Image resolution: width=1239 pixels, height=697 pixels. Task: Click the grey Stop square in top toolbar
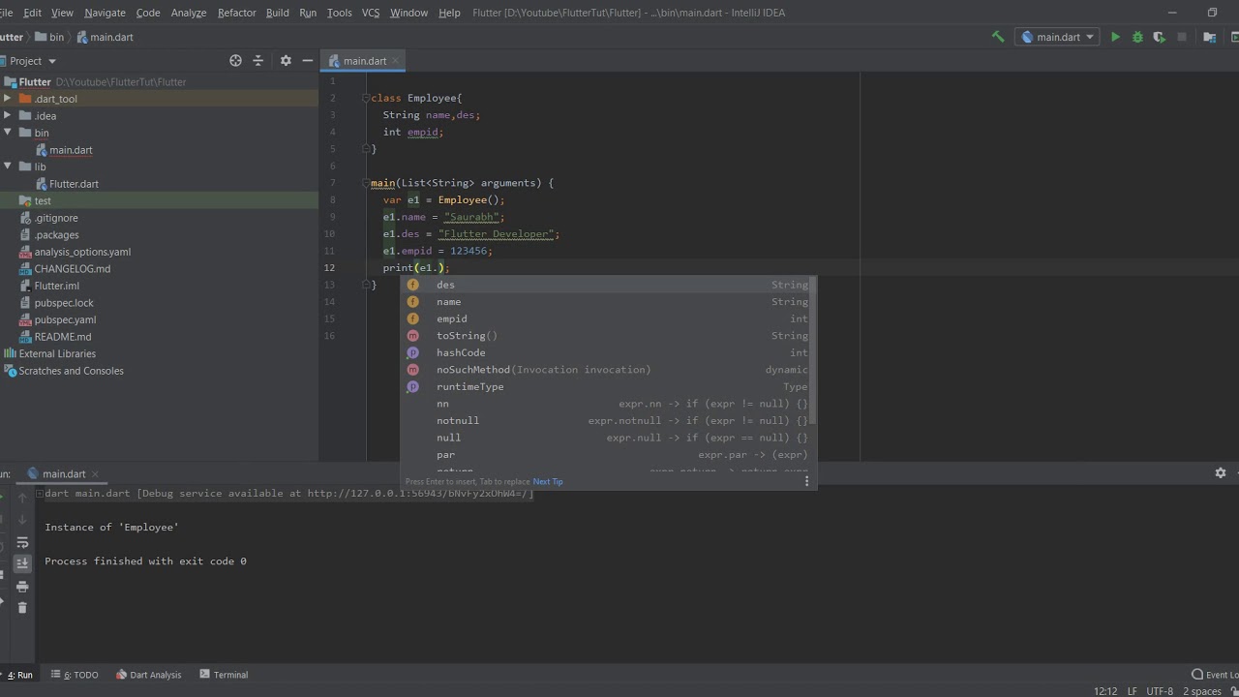(1182, 37)
